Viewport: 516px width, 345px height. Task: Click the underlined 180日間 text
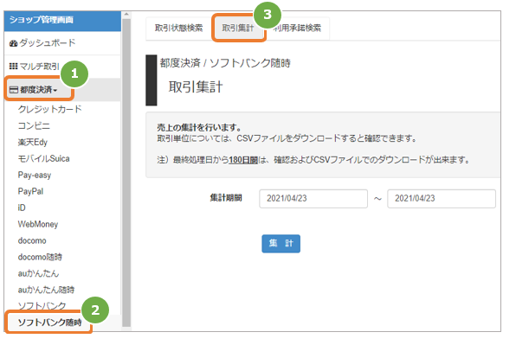(243, 160)
